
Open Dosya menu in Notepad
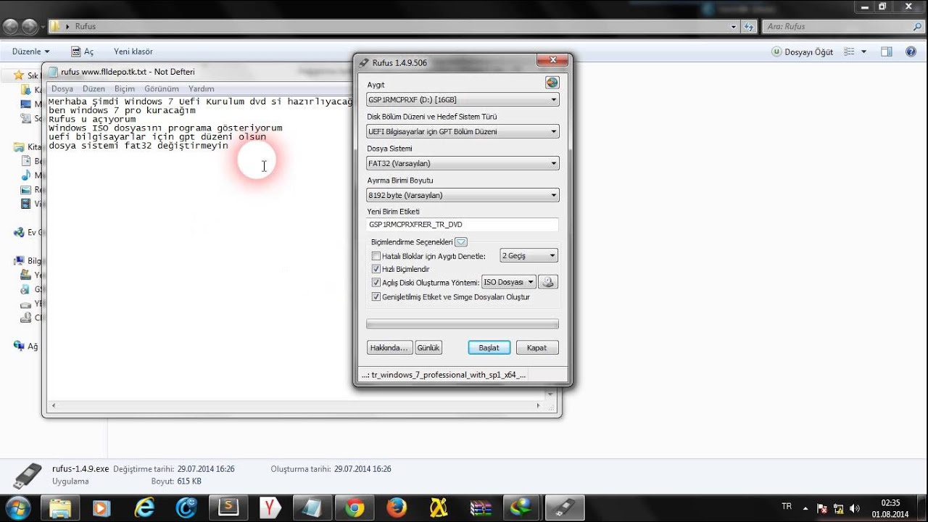[62, 88]
